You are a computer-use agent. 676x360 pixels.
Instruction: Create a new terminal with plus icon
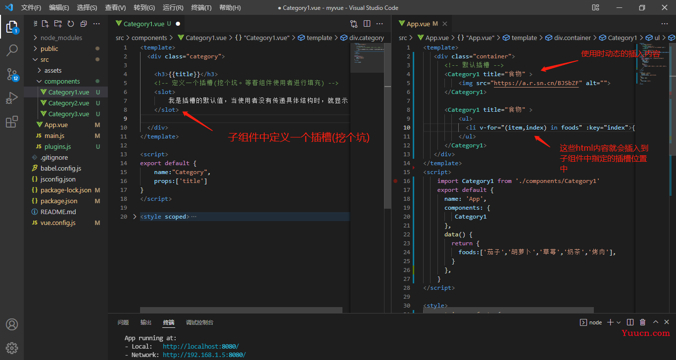(610, 322)
